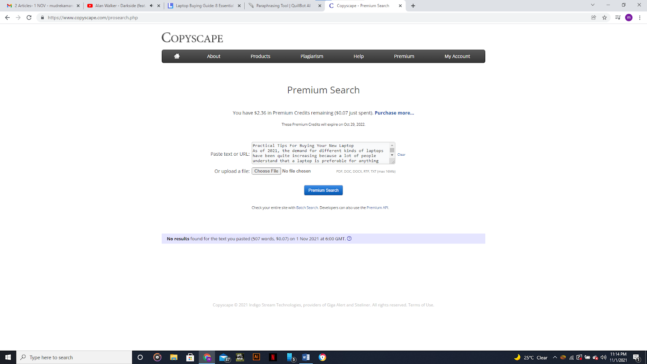Open Cortana circle icon on taskbar

click(140, 357)
